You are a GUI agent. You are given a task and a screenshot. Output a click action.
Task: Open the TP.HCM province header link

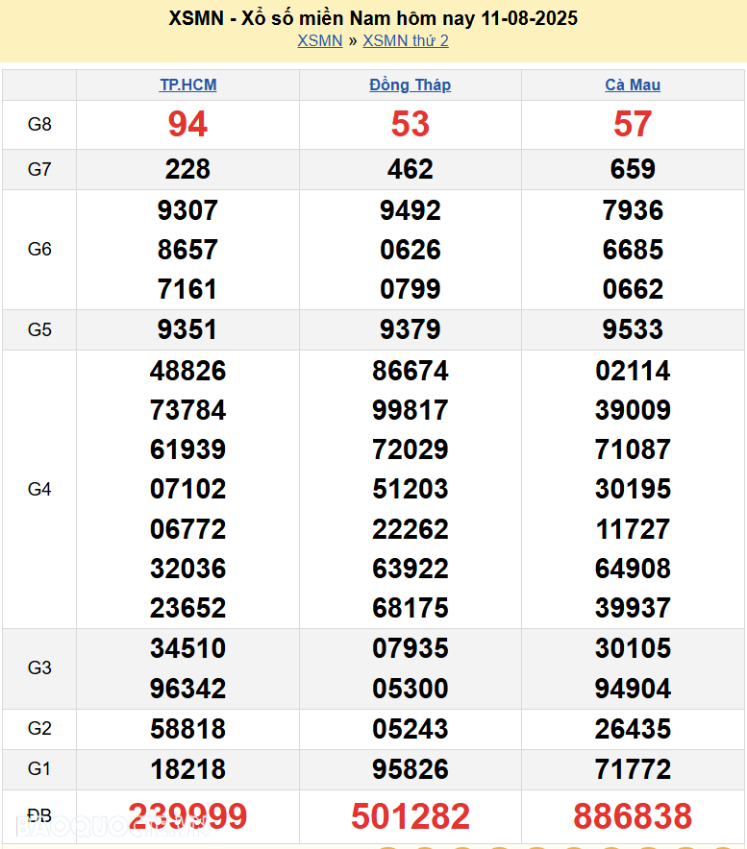click(187, 85)
